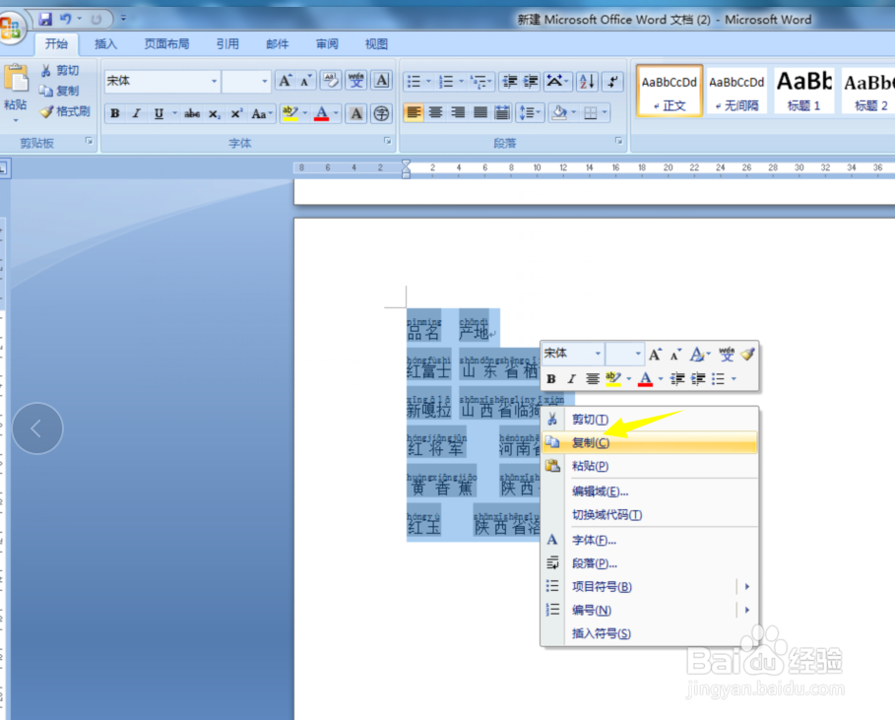Toggle Strikethrough in ribbon

coord(192,113)
